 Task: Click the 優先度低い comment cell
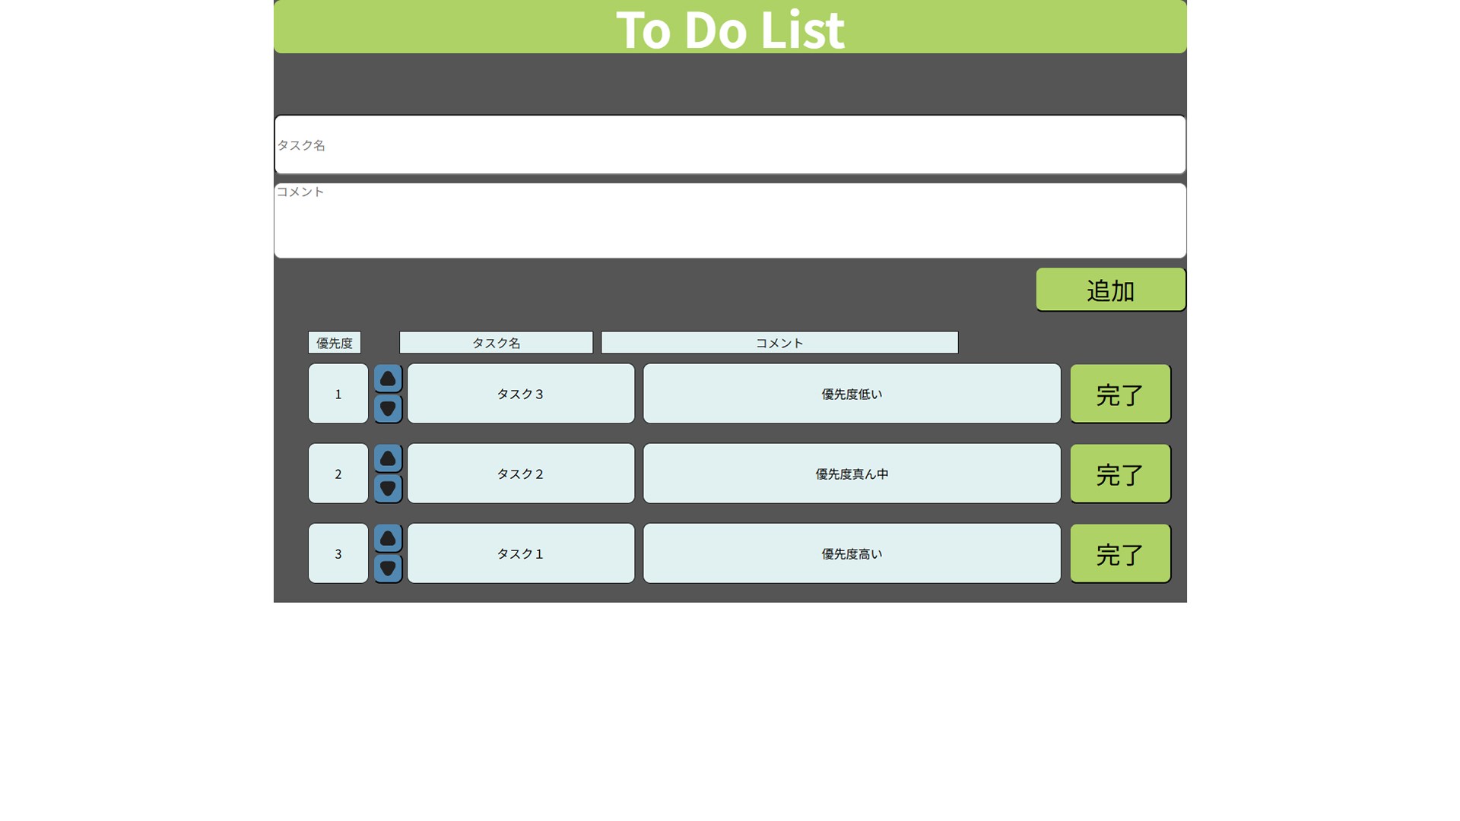pyautogui.click(x=852, y=394)
